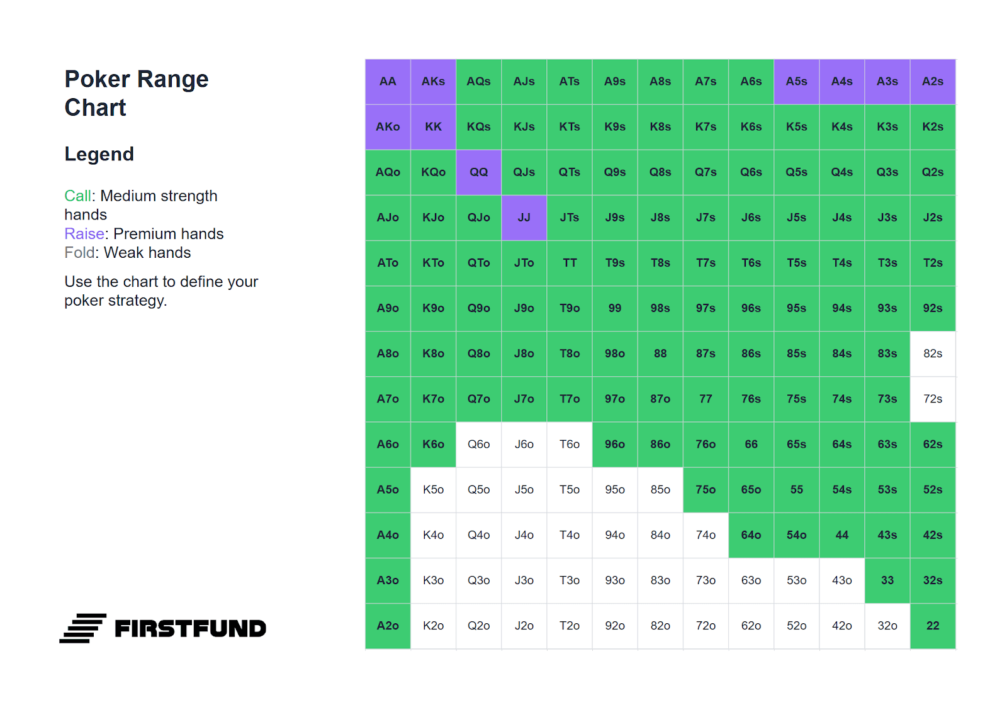Click the purple Raise legend label
The height and width of the screenshot is (710, 1007).
pyautogui.click(x=84, y=234)
